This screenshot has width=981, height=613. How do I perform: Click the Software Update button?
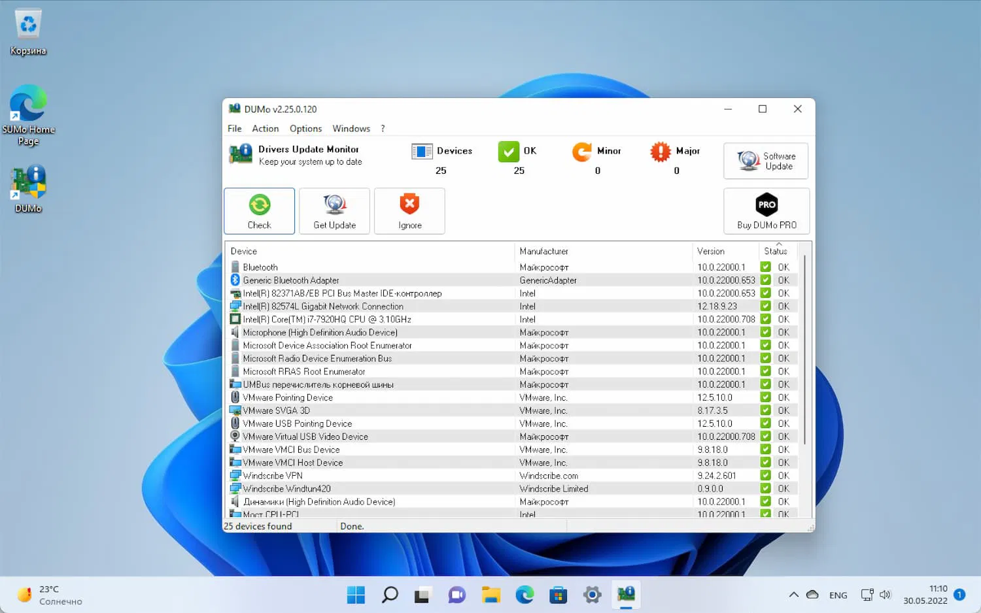click(765, 161)
